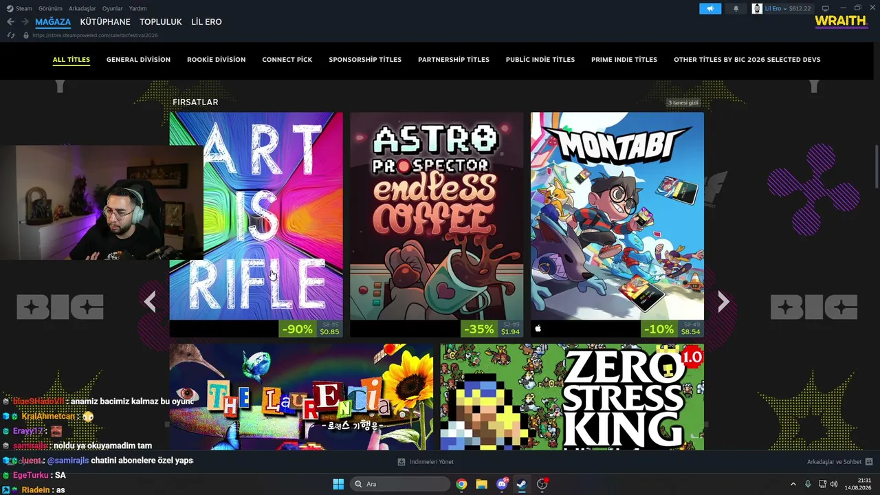Reload the store page
Screen dimensions: 880x495
[10, 35]
